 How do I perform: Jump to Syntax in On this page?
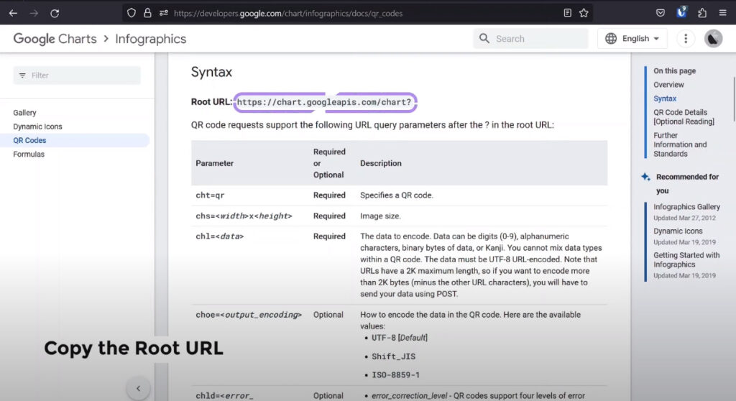(665, 98)
